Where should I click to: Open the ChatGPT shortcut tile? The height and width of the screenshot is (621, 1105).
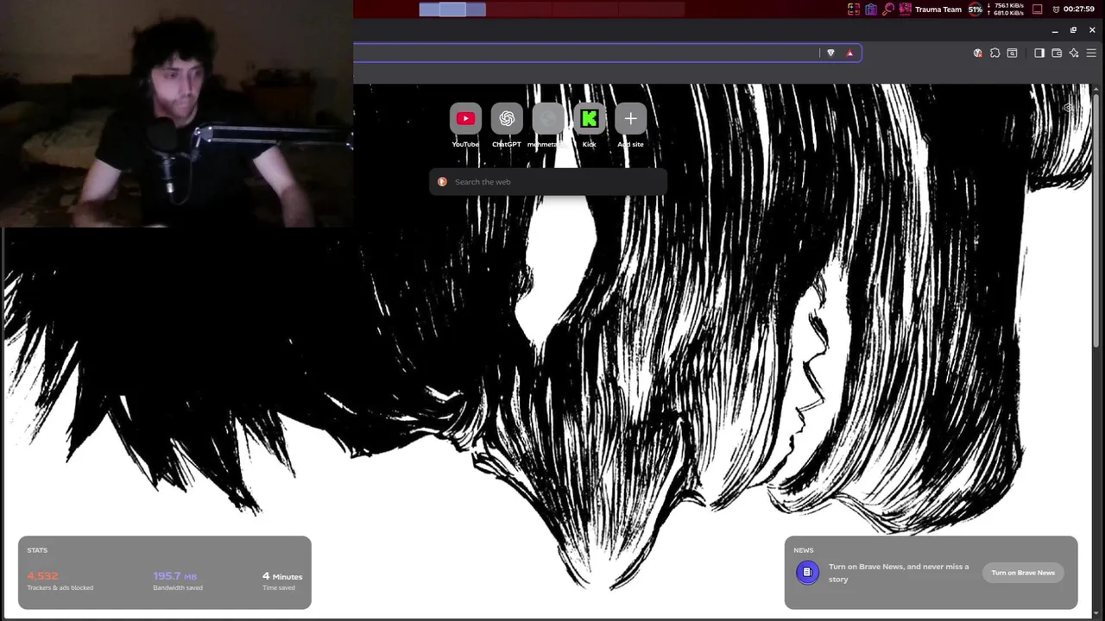pyautogui.click(x=507, y=119)
